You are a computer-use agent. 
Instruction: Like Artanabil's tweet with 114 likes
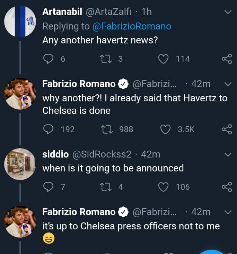pos(164,59)
